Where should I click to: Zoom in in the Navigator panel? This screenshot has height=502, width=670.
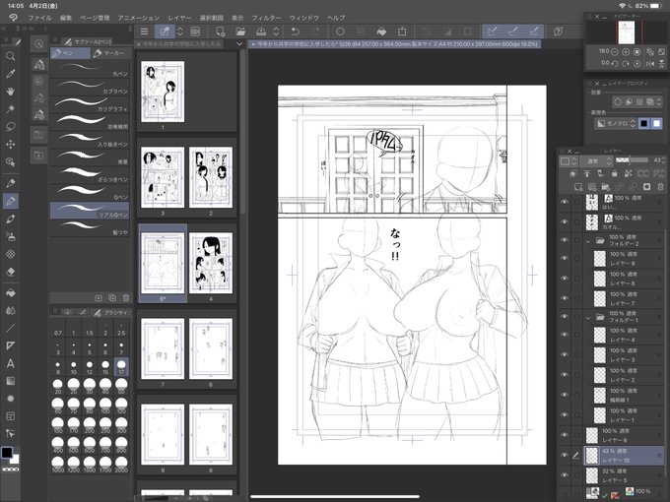coord(626,51)
